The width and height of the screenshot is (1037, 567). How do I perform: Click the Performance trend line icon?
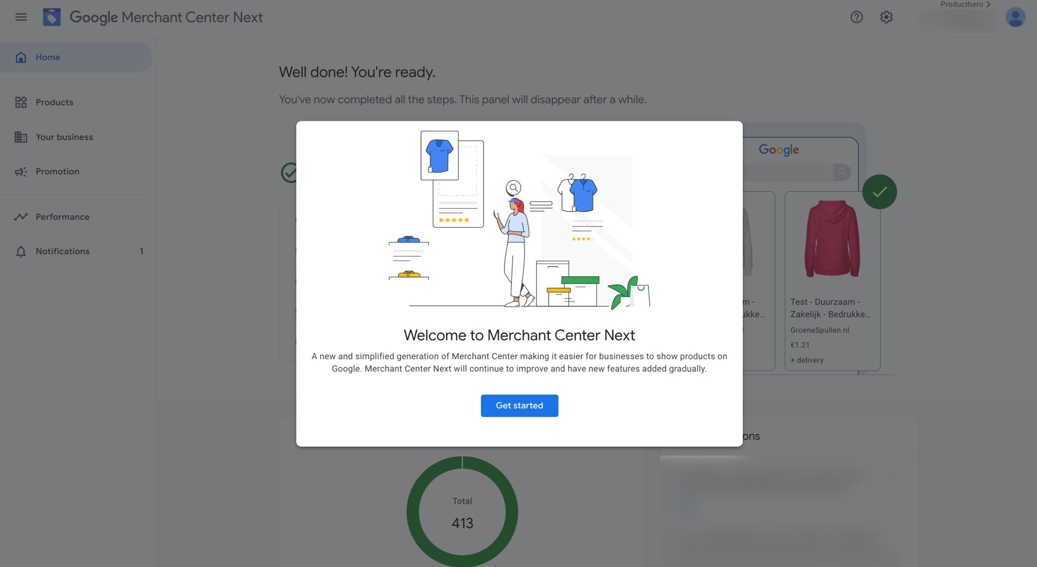click(x=21, y=217)
